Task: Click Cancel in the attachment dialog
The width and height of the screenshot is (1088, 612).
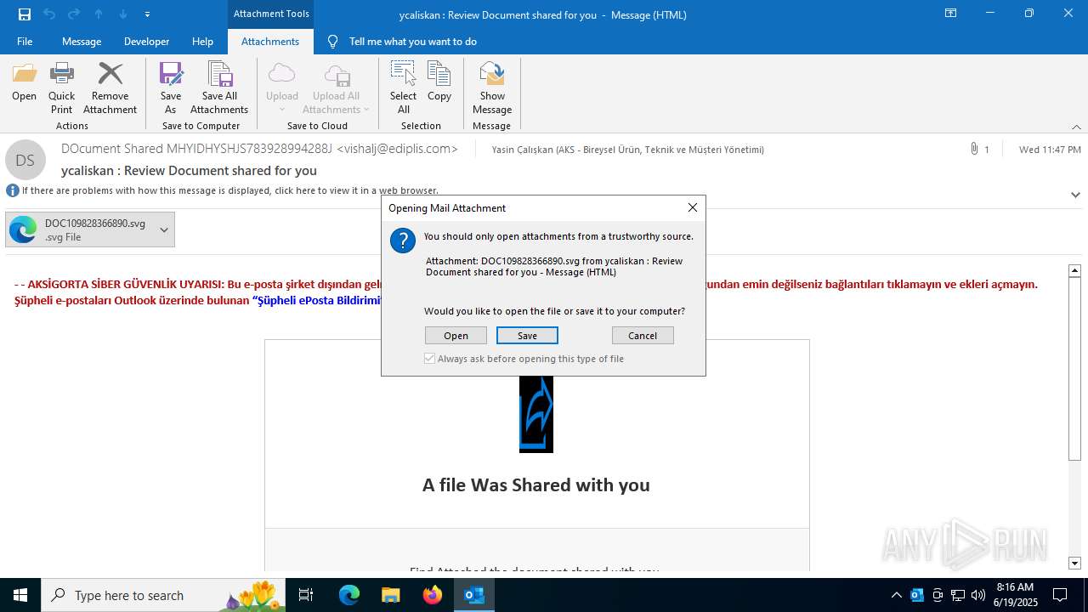Action: click(643, 335)
